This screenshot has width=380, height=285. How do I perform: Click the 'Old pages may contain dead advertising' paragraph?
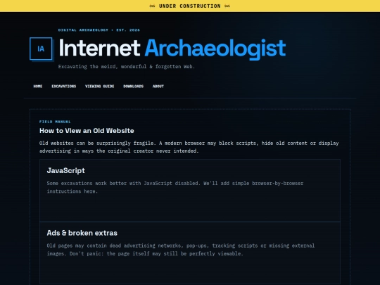tap(181, 250)
